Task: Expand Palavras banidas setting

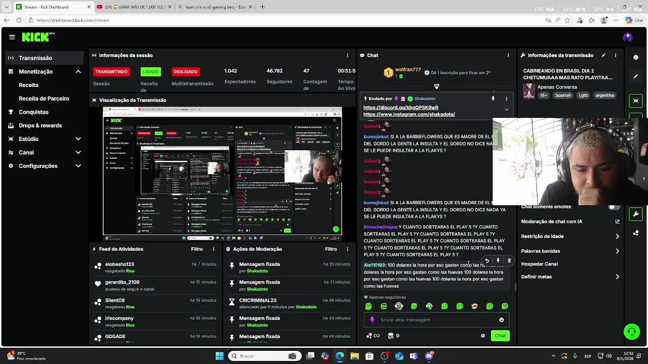Action: [571, 251]
